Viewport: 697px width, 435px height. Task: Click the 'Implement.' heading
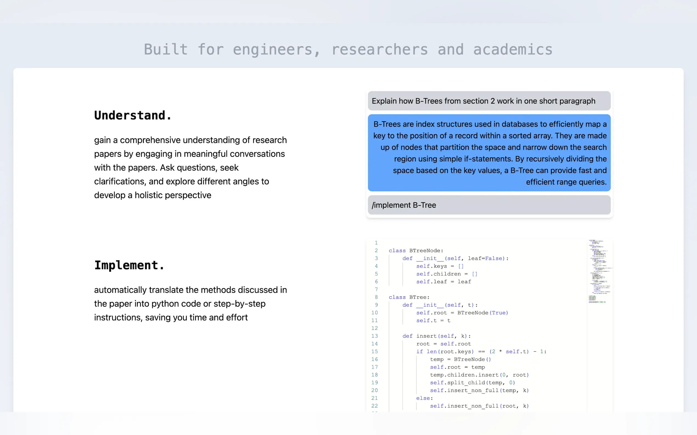point(129,265)
